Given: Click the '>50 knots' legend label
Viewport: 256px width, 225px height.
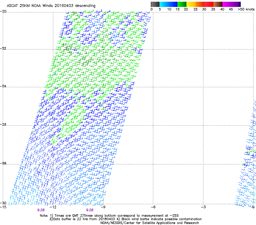Looking at the screenshot, I should (x=246, y=9).
